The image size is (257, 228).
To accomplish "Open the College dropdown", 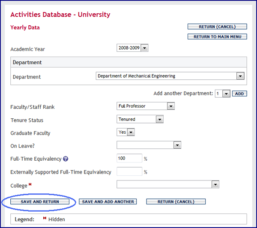I will click(x=168, y=185).
